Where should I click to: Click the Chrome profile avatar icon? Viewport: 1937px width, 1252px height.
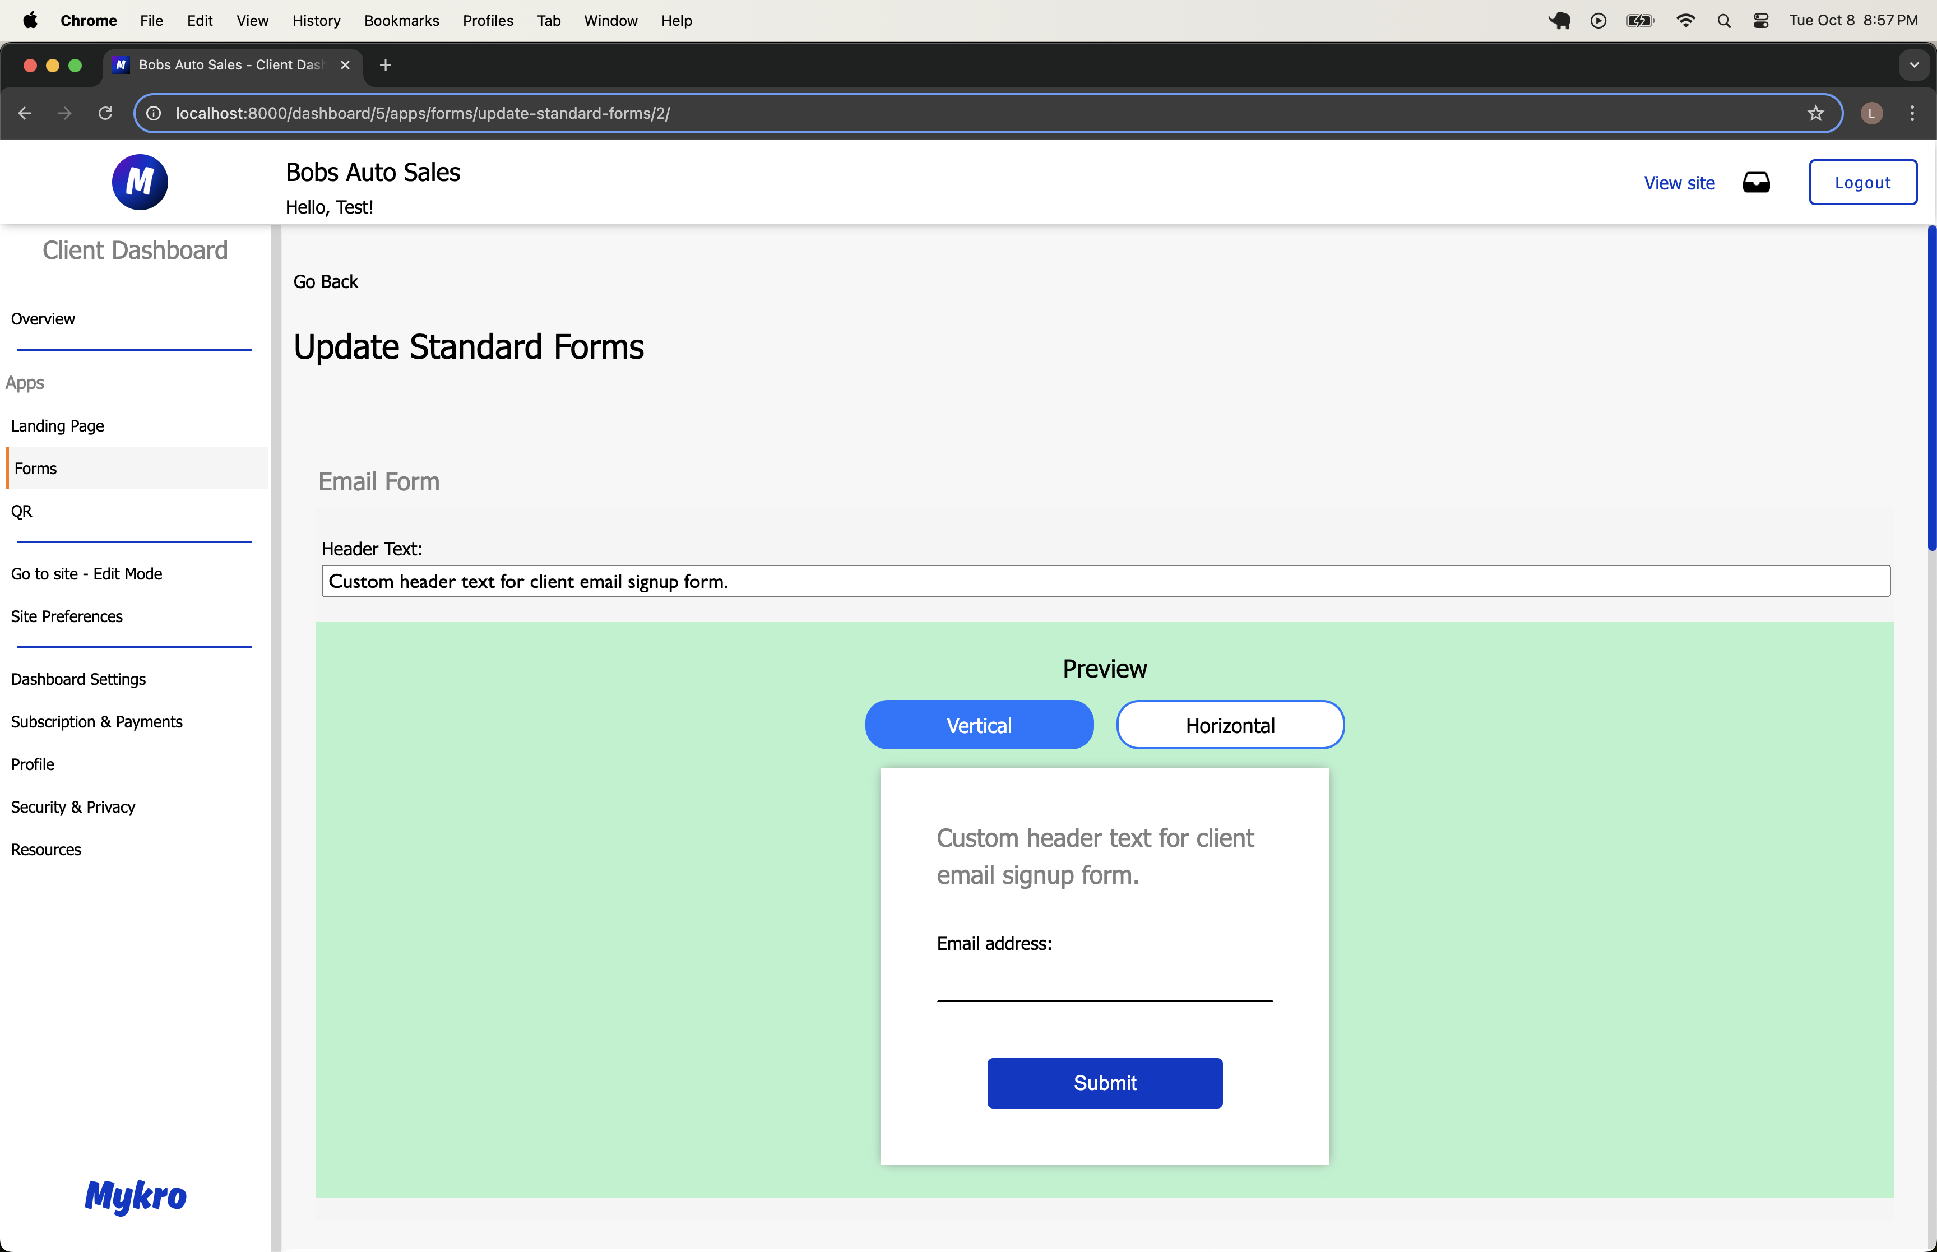click(x=1871, y=114)
